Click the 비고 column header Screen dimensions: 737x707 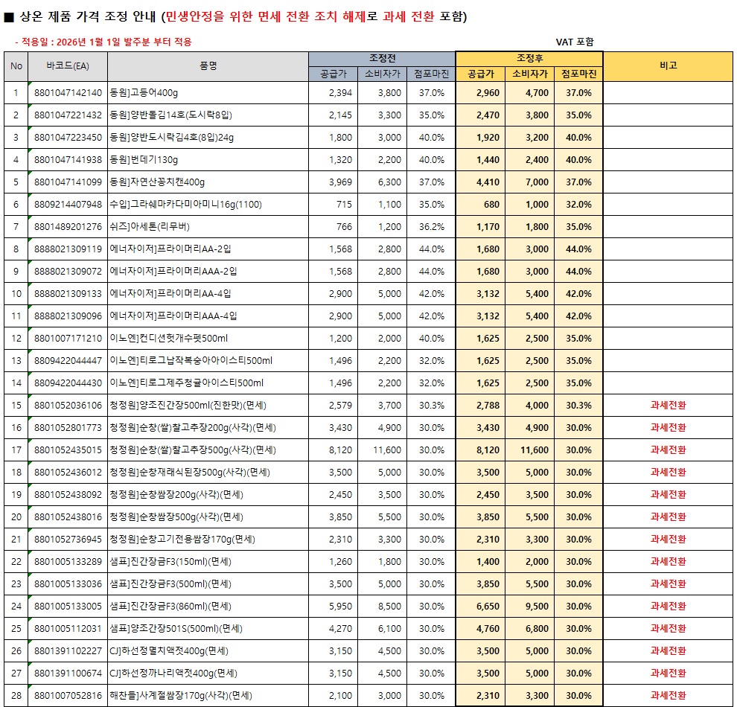(x=668, y=66)
